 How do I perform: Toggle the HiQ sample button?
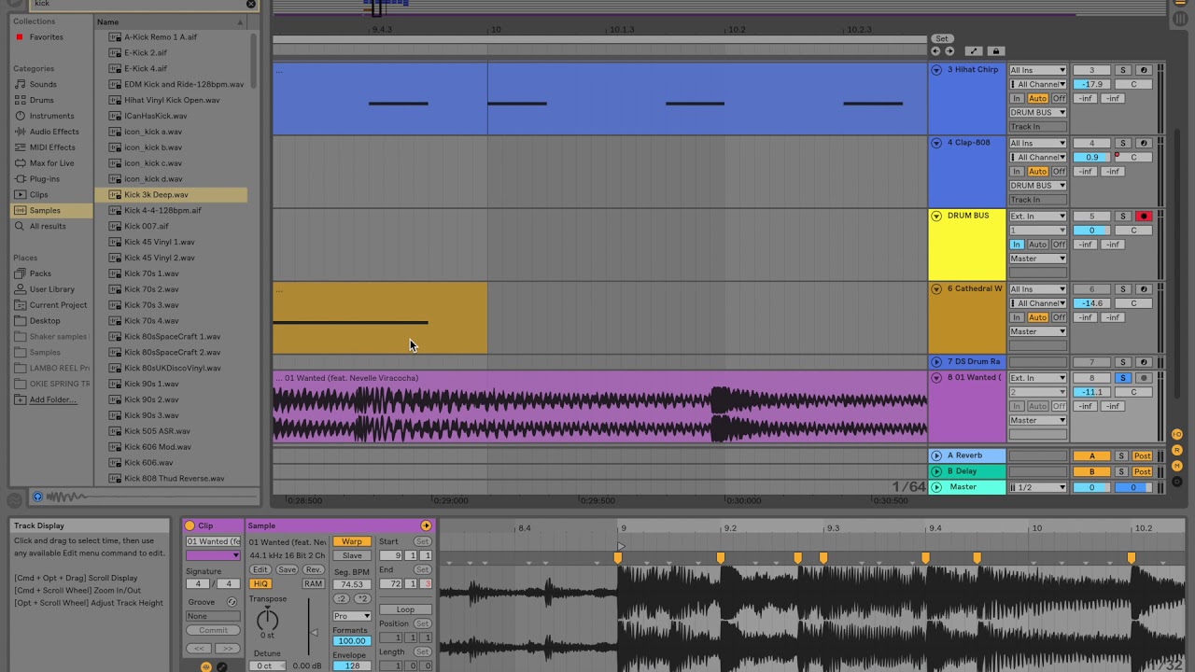tap(260, 584)
